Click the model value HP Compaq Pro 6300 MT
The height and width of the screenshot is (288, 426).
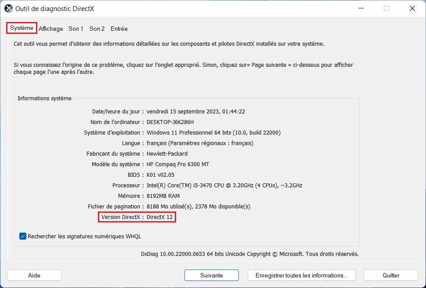click(x=178, y=164)
